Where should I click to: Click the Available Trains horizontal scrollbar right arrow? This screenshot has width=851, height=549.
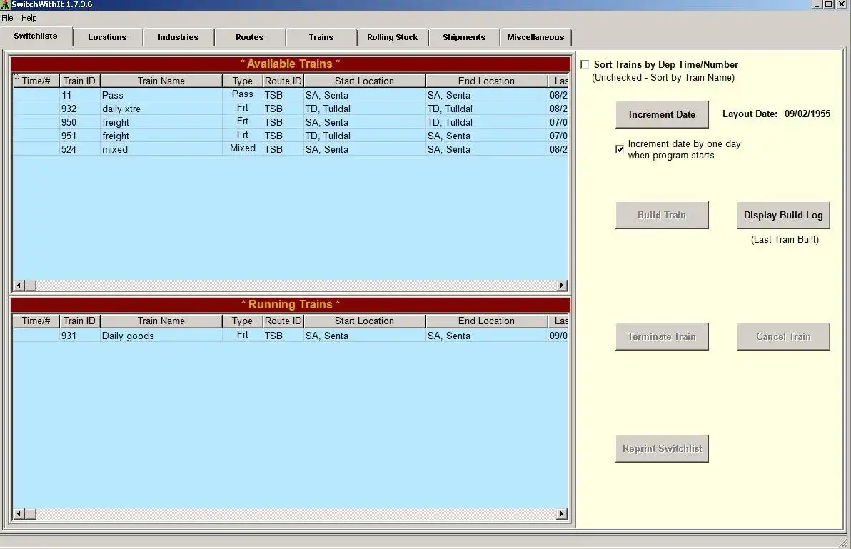pos(561,285)
